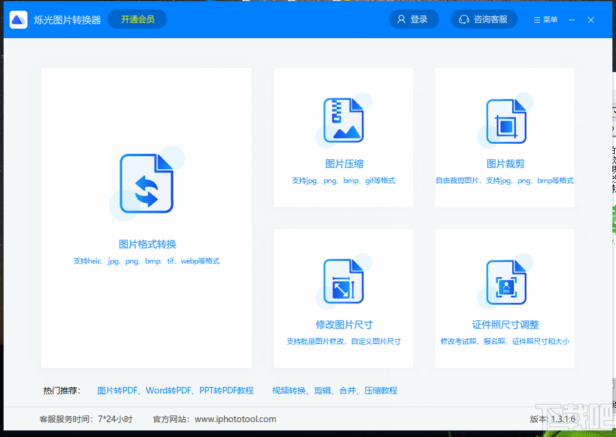Launch the 修改图片尺寸 resize tool icon
The width and height of the screenshot is (616, 437).
pos(343,280)
